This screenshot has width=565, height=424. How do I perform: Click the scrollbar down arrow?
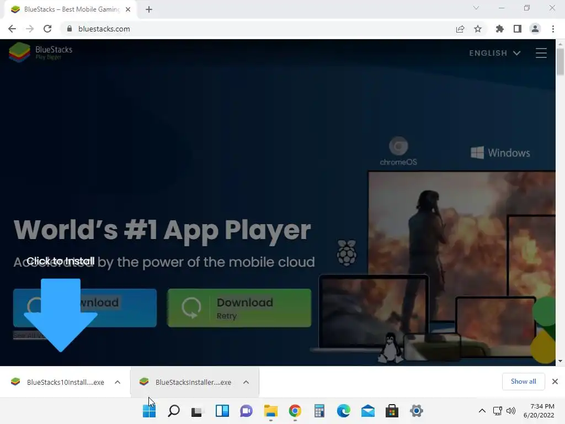pyautogui.click(x=560, y=361)
